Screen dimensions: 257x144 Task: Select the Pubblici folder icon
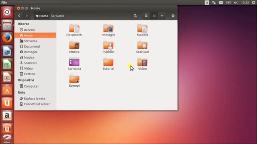108,45
